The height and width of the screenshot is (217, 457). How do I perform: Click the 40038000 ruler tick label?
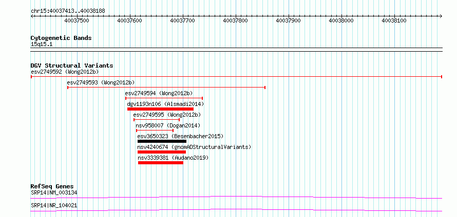[341, 20]
